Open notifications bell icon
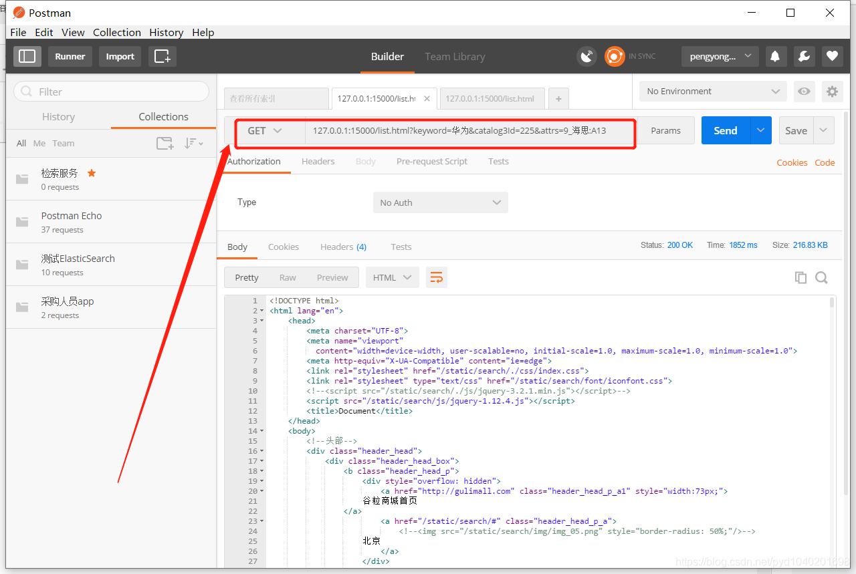The image size is (856, 574). click(x=776, y=56)
